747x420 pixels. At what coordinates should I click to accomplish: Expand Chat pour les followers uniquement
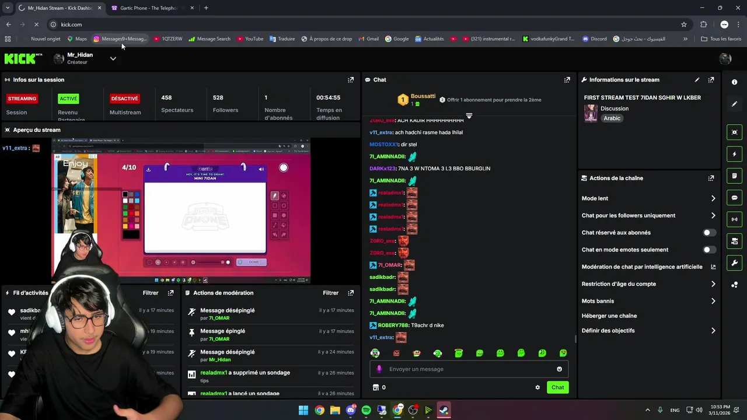(x=713, y=215)
